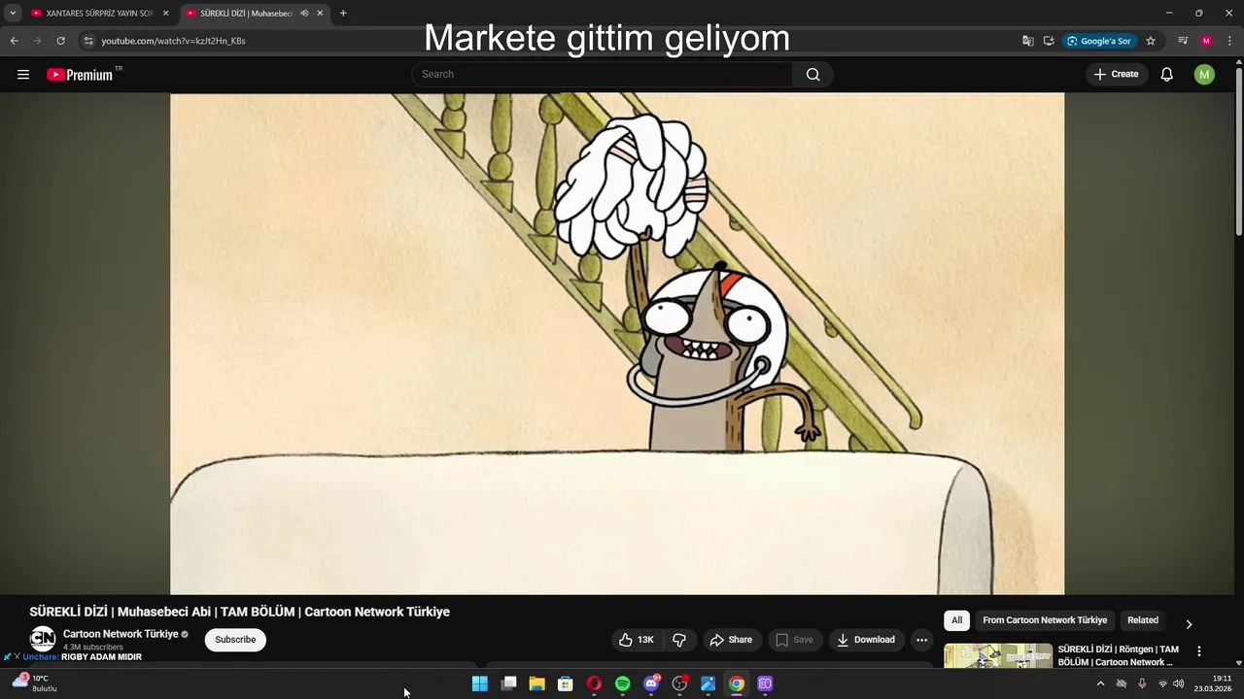Dislike the video with thumbs down
Screen dimensions: 1244x699
679,640
